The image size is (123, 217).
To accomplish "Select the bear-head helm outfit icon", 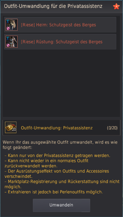I will [11, 25].
